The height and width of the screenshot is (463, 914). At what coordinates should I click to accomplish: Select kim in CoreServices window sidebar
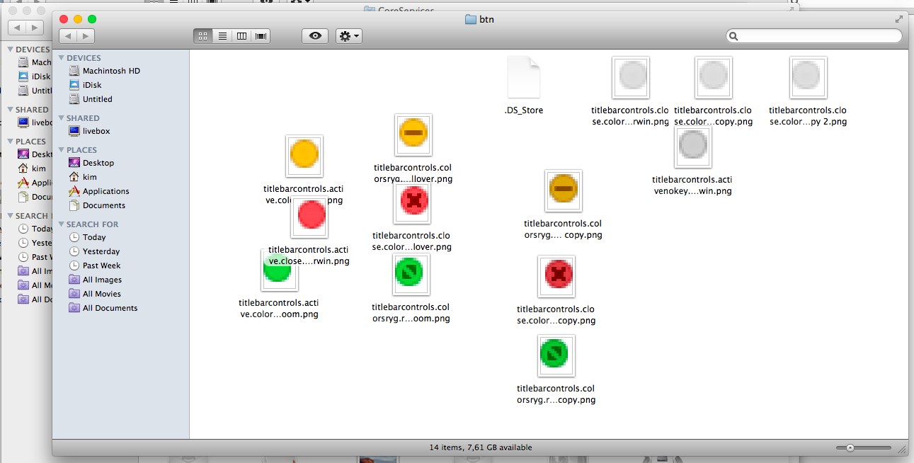pos(33,168)
